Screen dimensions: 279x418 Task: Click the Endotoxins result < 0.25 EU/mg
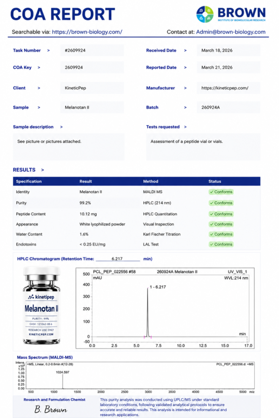coord(92,244)
